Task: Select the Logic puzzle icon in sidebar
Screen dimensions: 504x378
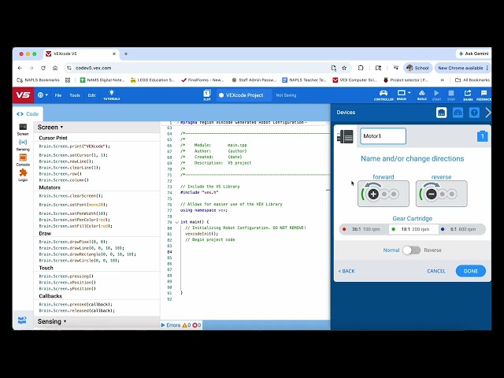Action: click(x=23, y=175)
